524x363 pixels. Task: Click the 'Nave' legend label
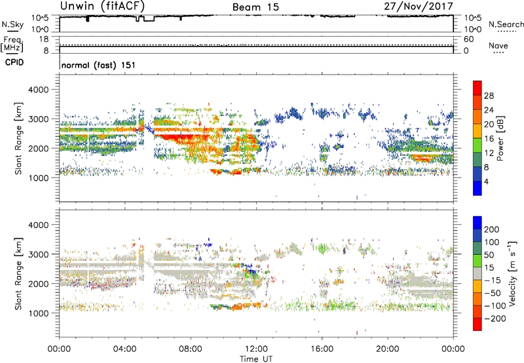pyautogui.click(x=498, y=45)
